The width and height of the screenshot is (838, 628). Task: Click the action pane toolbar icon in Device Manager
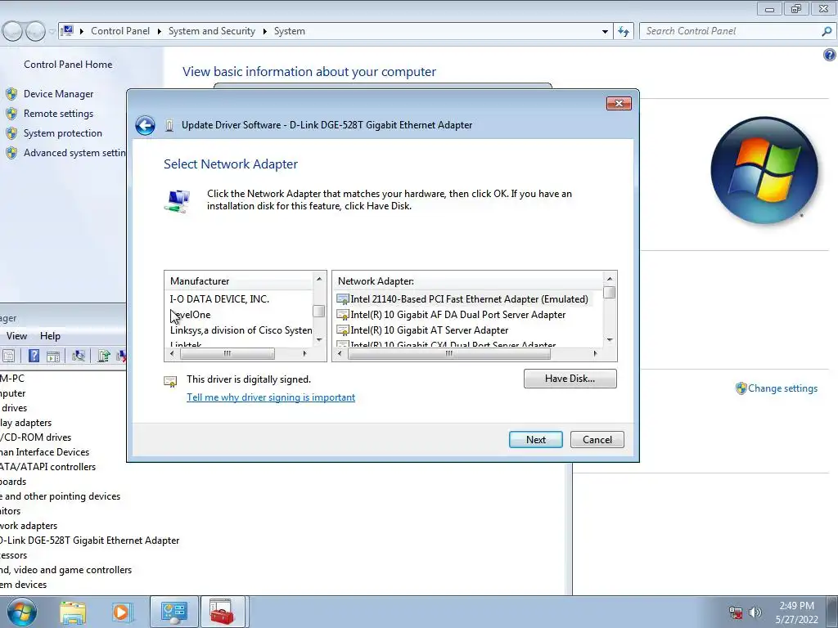point(53,356)
